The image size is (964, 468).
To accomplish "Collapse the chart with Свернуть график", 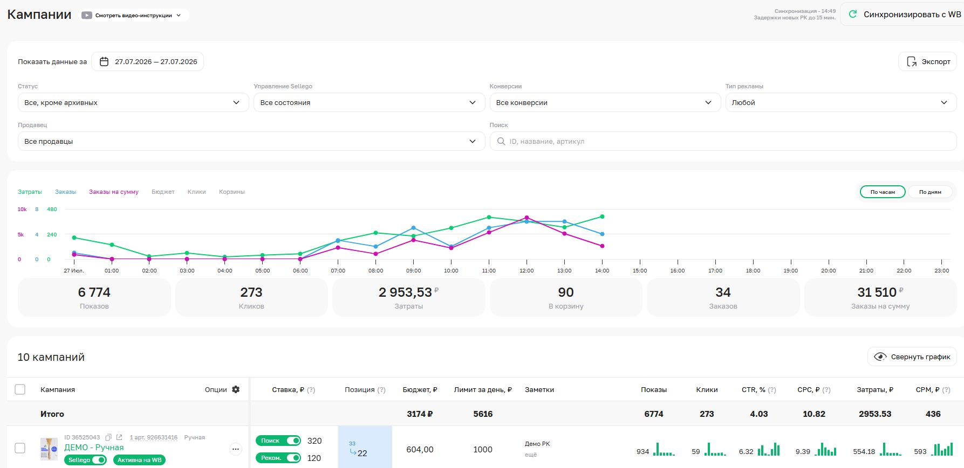I will pos(912,357).
